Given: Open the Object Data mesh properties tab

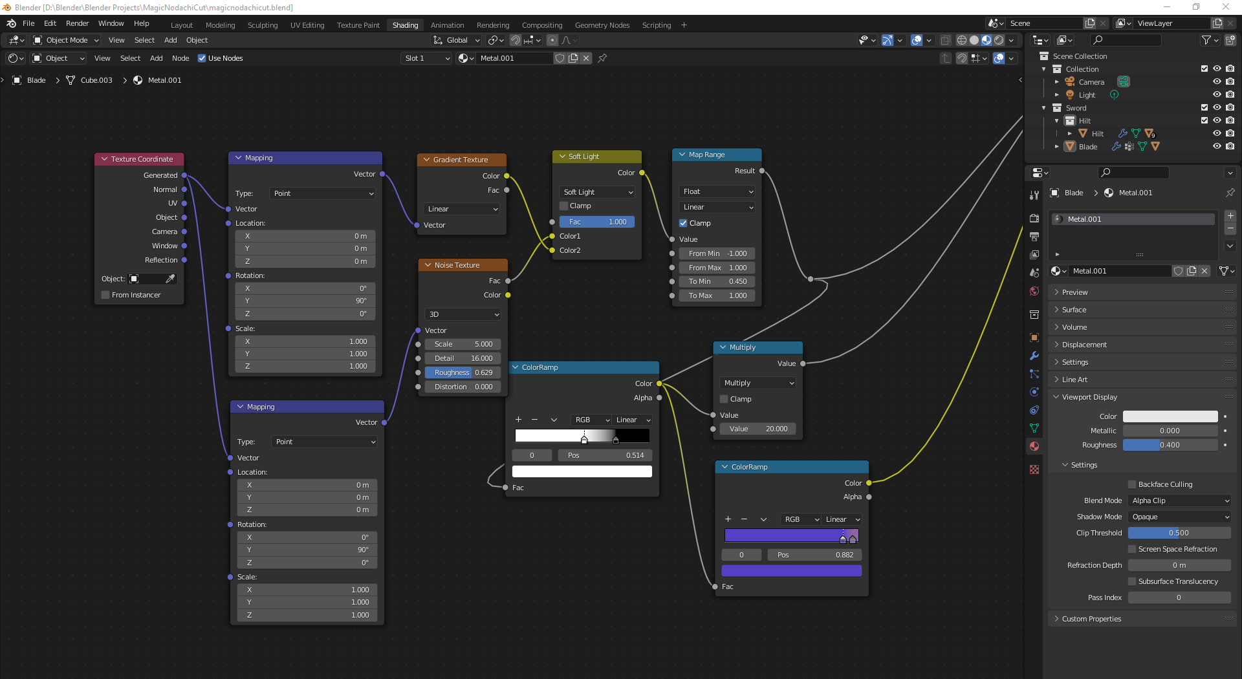Looking at the screenshot, I should point(1034,428).
